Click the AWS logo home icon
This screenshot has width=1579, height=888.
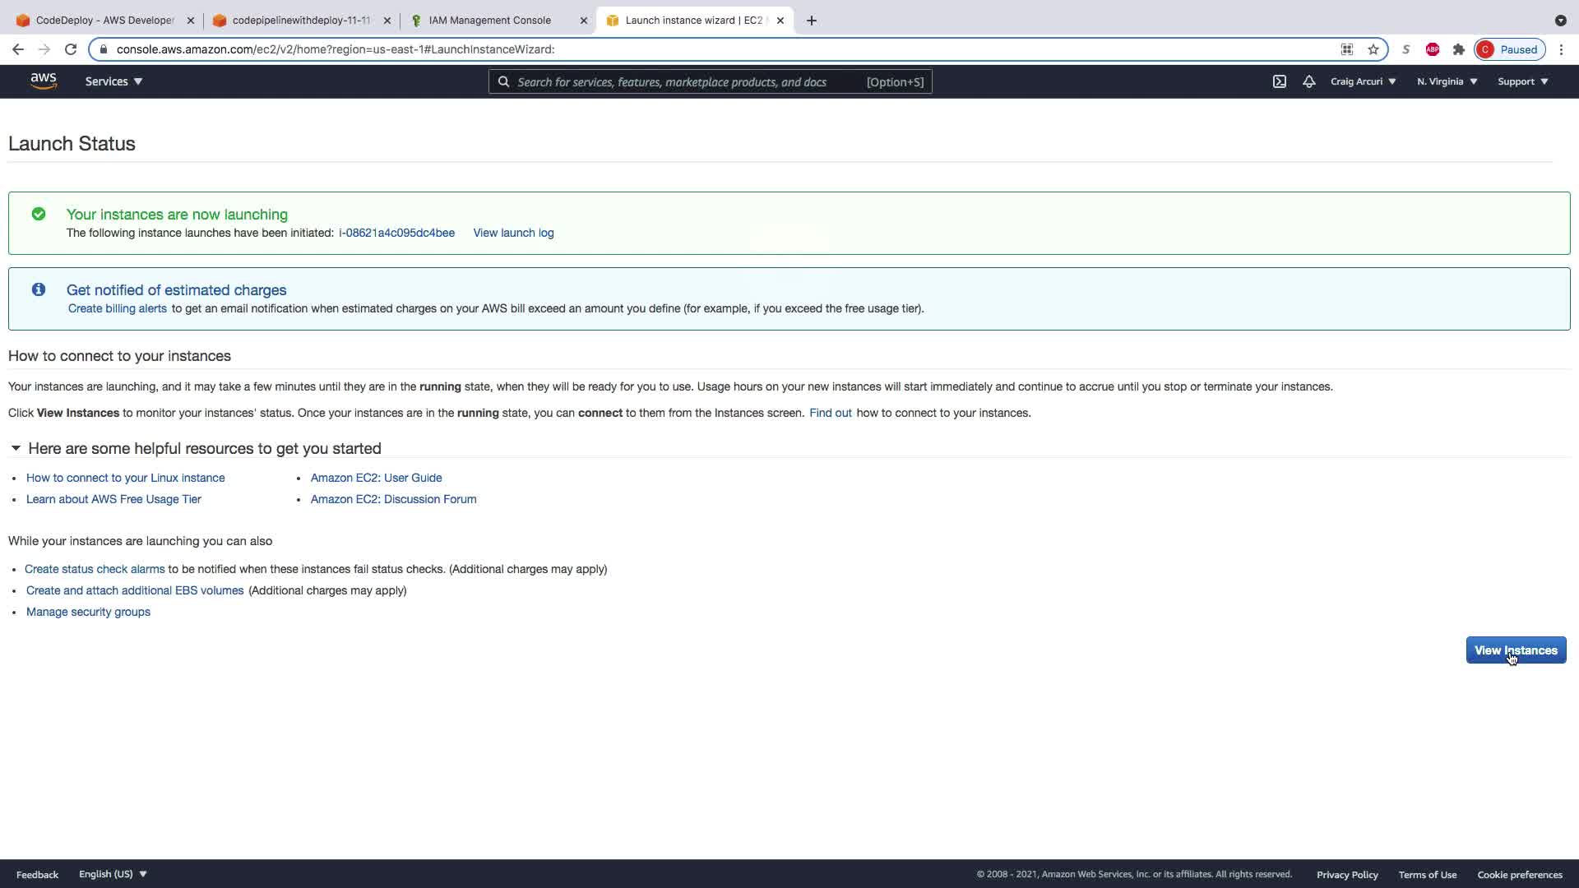(44, 81)
